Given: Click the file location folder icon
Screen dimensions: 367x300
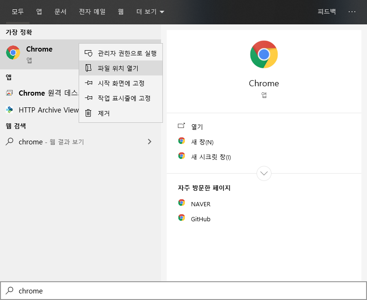Looking at the screenshot, I should coord(88,68).
